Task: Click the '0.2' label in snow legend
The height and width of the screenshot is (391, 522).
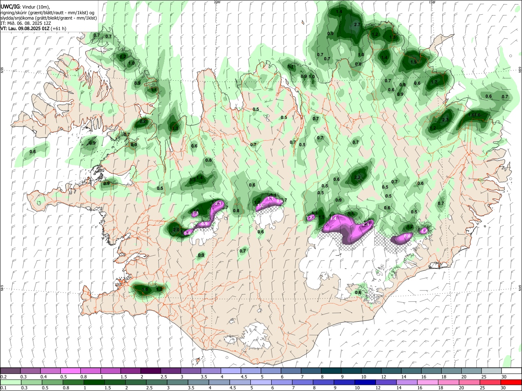Action: (3, 377)
